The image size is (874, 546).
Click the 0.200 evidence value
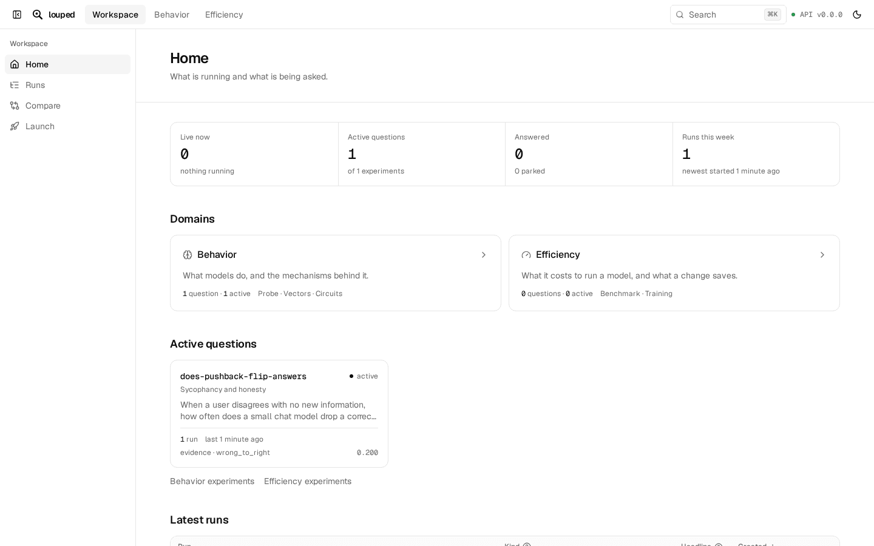click(367, 453)
